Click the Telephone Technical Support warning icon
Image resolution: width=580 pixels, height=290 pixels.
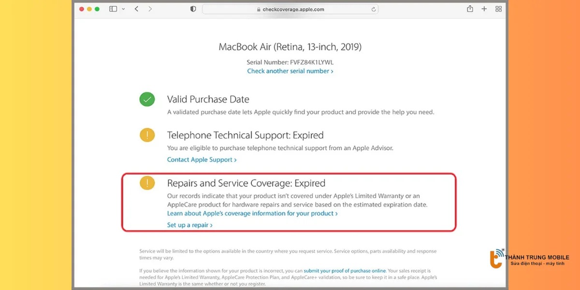147,135
